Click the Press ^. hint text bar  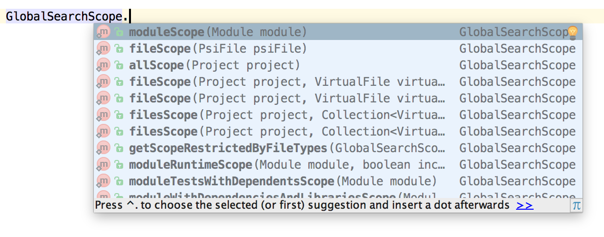click(x=302, y=205)
